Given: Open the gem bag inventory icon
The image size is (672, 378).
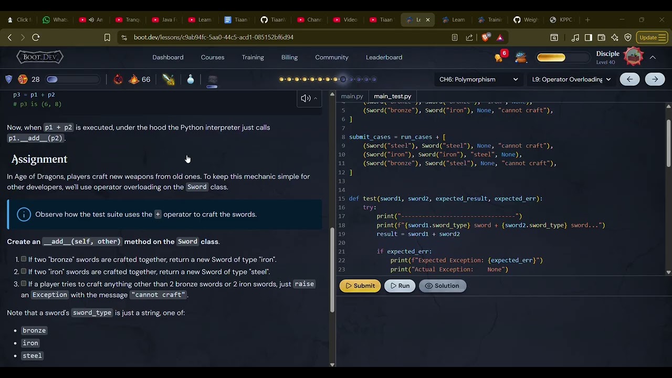Looking at the screenshot, I should 521,57.
